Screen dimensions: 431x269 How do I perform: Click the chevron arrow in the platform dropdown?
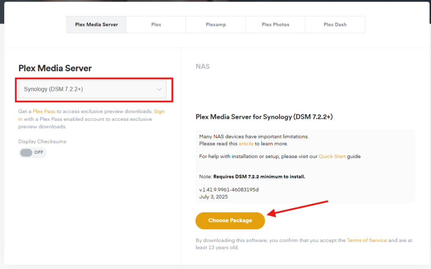(x=159, y=90)
